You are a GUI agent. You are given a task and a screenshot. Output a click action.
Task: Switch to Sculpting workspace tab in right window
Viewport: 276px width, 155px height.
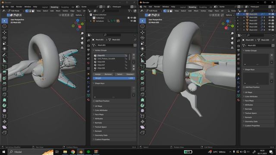click(x=203, y=7)
